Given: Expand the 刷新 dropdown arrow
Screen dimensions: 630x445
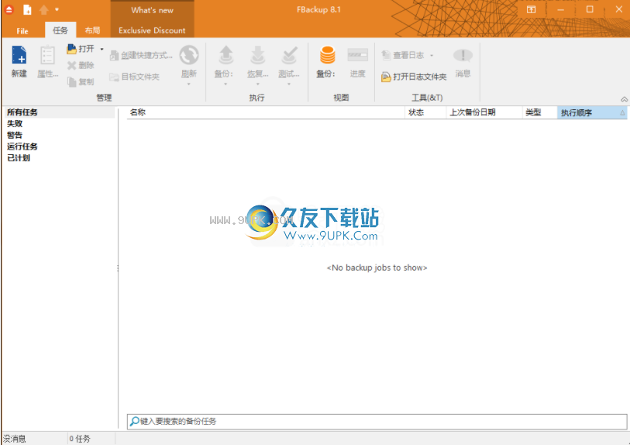Looking at the screenshot, I should [189, 84].
